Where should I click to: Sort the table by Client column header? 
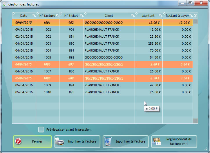[109, 16]
